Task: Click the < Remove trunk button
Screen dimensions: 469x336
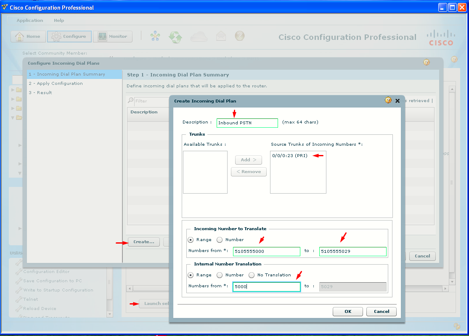Action: [x=249, y=172]
